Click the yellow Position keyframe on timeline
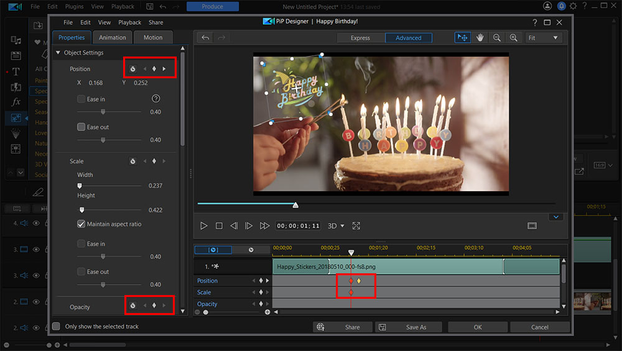This screenshot has width=622, height=351. tap(359, 281)
